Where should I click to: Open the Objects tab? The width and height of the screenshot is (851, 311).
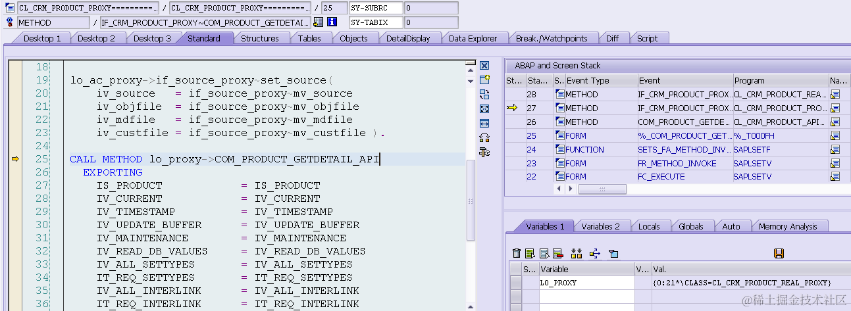coord(354,38)
